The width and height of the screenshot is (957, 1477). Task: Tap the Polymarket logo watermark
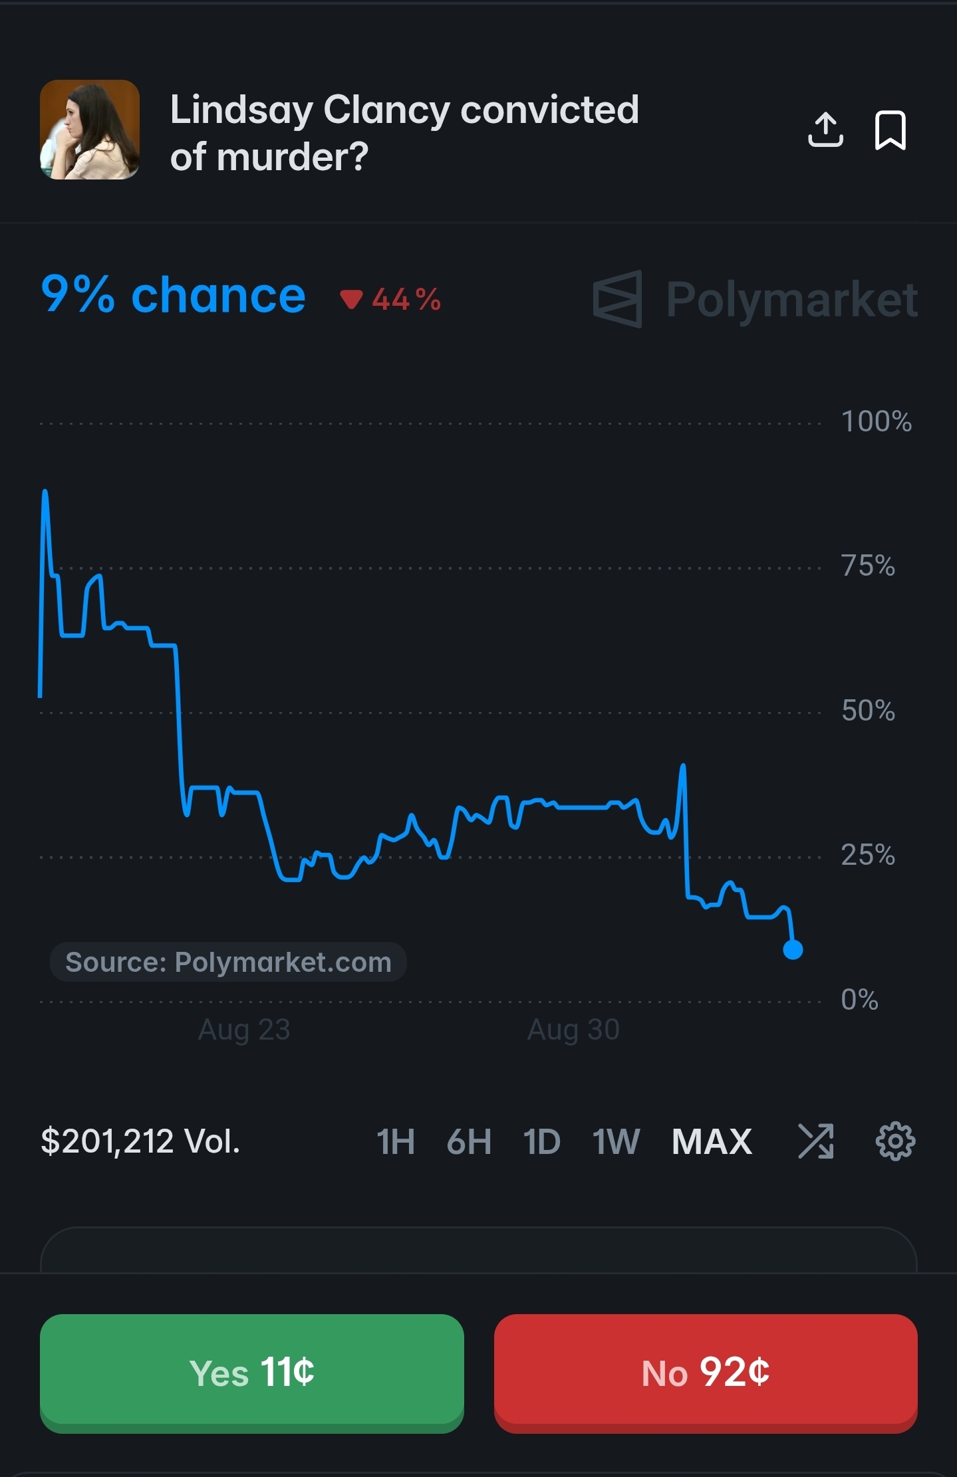[755, 299]
